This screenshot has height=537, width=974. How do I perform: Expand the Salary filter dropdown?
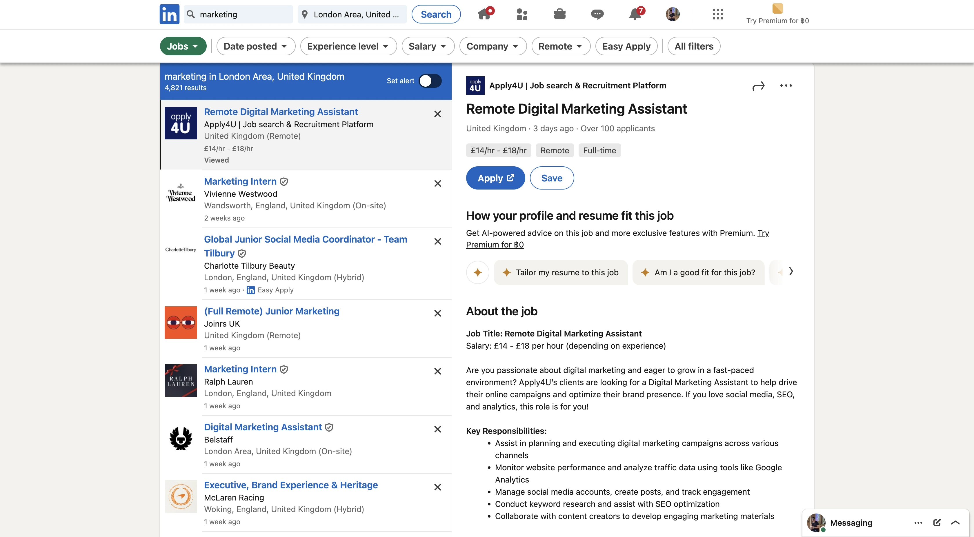pyautogui.click(x=428, y=46)
